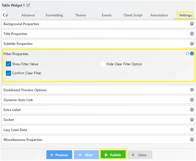
Task: Expand Extra Label section
Action: pos(192,110)
